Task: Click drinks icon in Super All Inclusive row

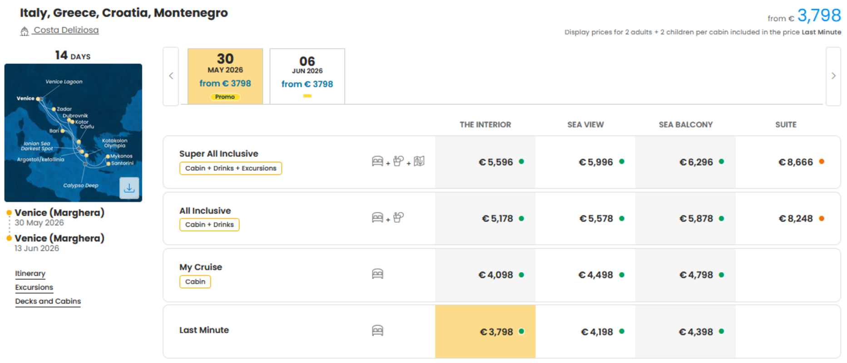Action: tap(398, 161)
